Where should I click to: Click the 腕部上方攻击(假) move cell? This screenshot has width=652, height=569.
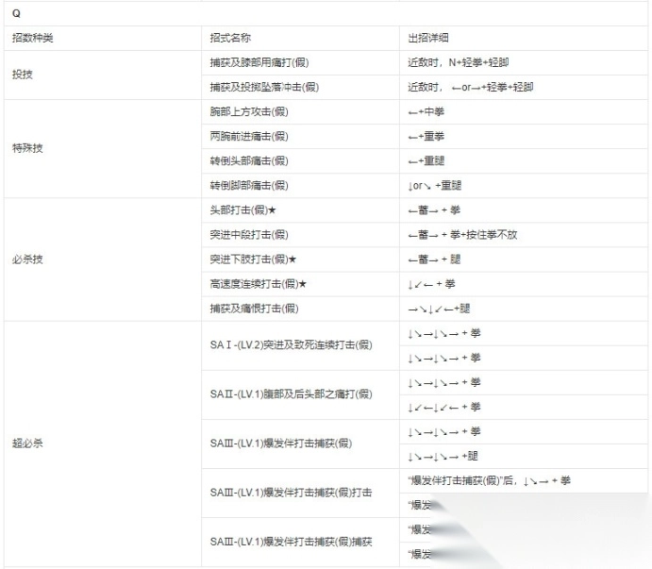[x=249, y=111]
